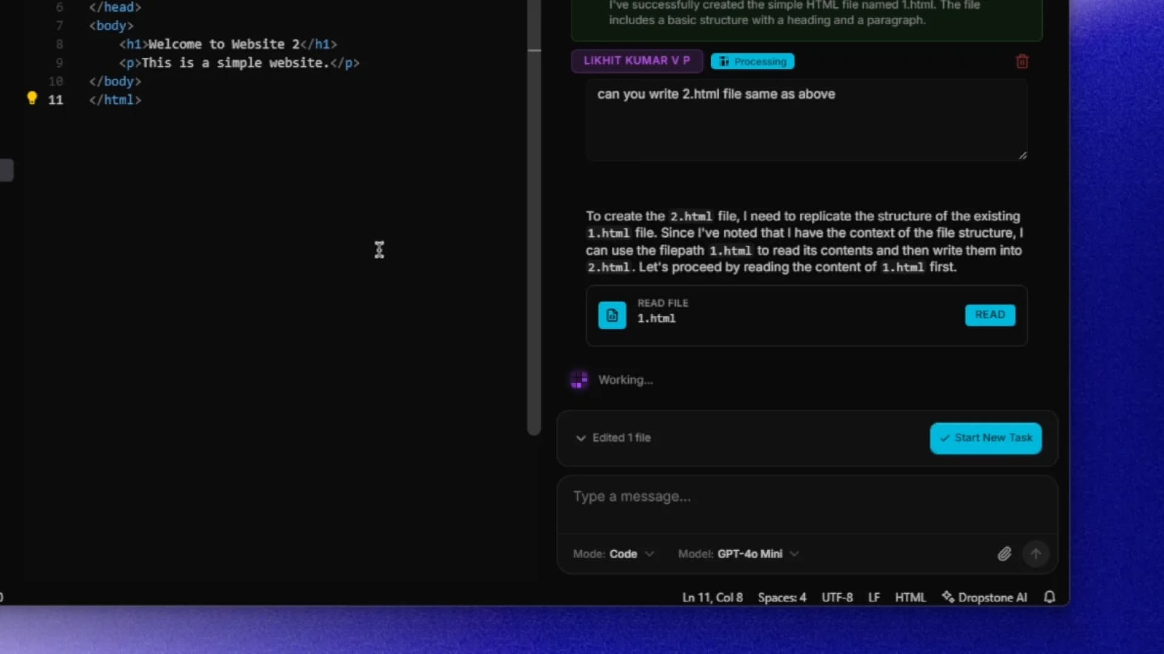Click the paperclip attachment icon

1005,553
